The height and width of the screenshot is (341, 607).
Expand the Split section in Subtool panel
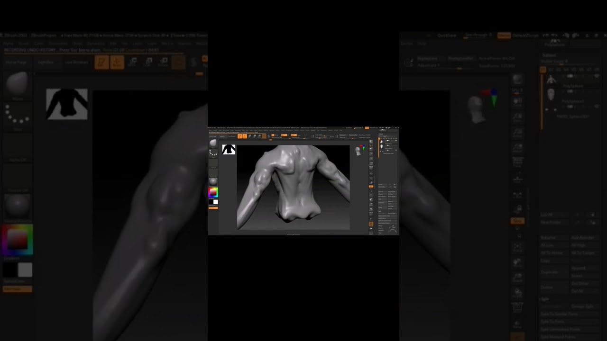[x=380, y=211]
